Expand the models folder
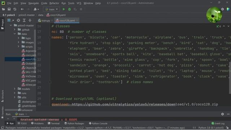This screenshot has width=231, height=130. [14, 89]
